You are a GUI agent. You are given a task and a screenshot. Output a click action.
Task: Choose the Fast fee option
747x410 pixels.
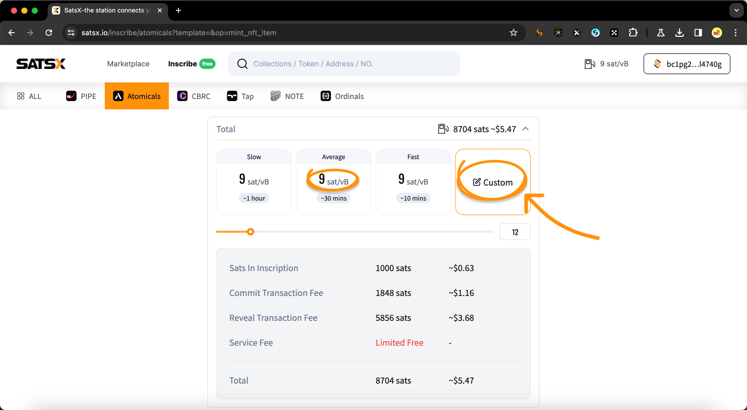point(413,182)
